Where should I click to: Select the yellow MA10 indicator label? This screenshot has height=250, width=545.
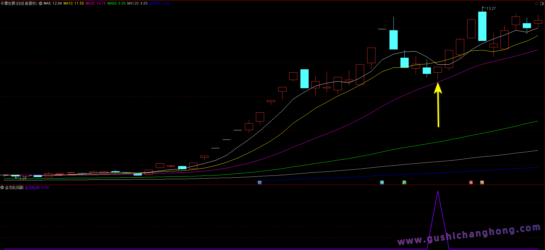(x=74, y=3)
